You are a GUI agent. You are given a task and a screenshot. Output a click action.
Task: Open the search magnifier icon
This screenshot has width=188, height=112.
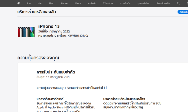click(x=178, y=3)
